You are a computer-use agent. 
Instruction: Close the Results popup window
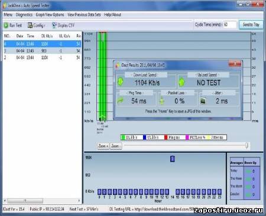point(235,64)
